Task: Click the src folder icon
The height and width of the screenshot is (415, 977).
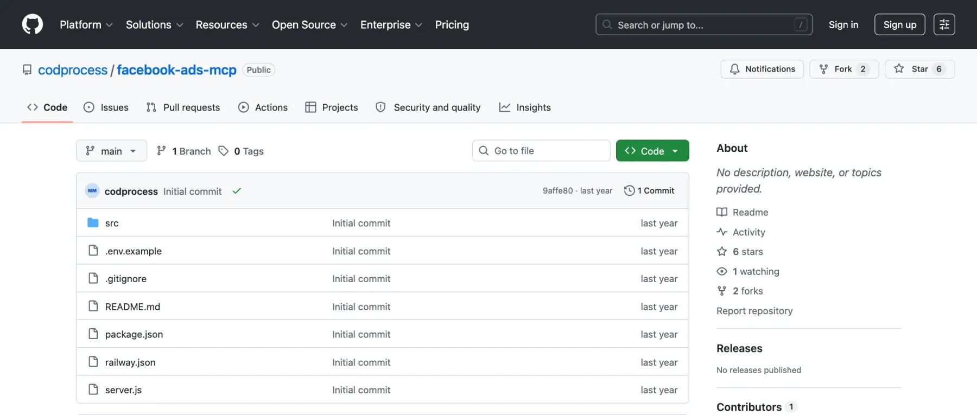Action: [x=93, y=222]
